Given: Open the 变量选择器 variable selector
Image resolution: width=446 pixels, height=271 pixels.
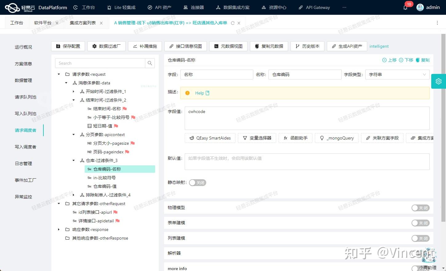Looking at the screenshot, I should [x=257, y=138].
